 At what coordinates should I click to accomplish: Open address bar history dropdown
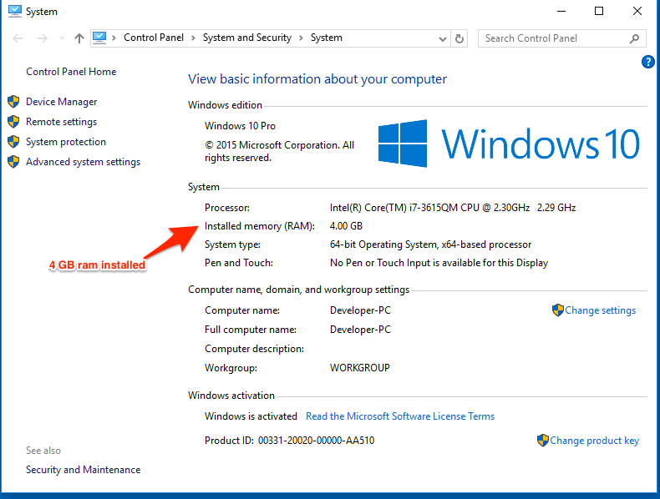443,39
